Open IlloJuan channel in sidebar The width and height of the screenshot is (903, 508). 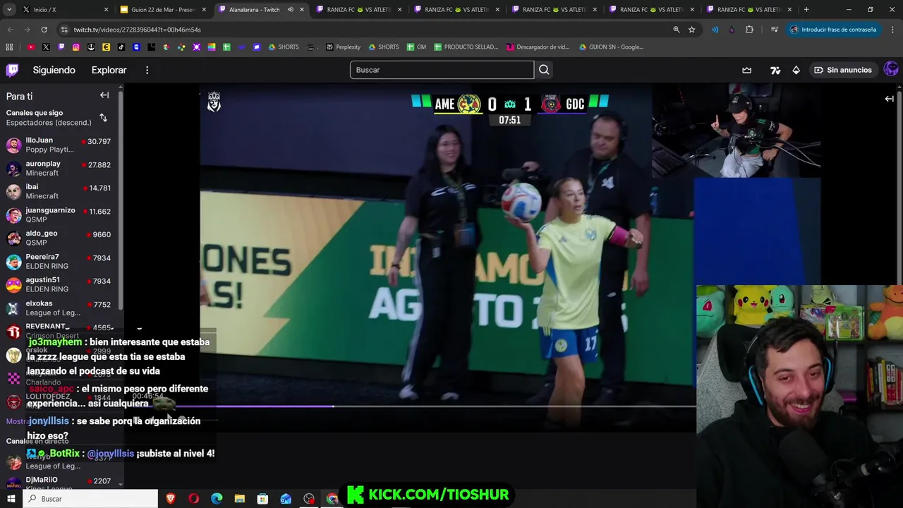pos(61,145)
